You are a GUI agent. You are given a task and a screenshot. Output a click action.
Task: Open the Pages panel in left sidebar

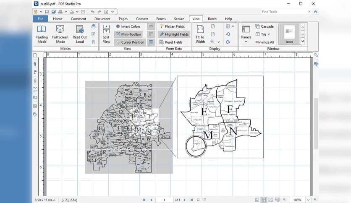tap(35, 55)
